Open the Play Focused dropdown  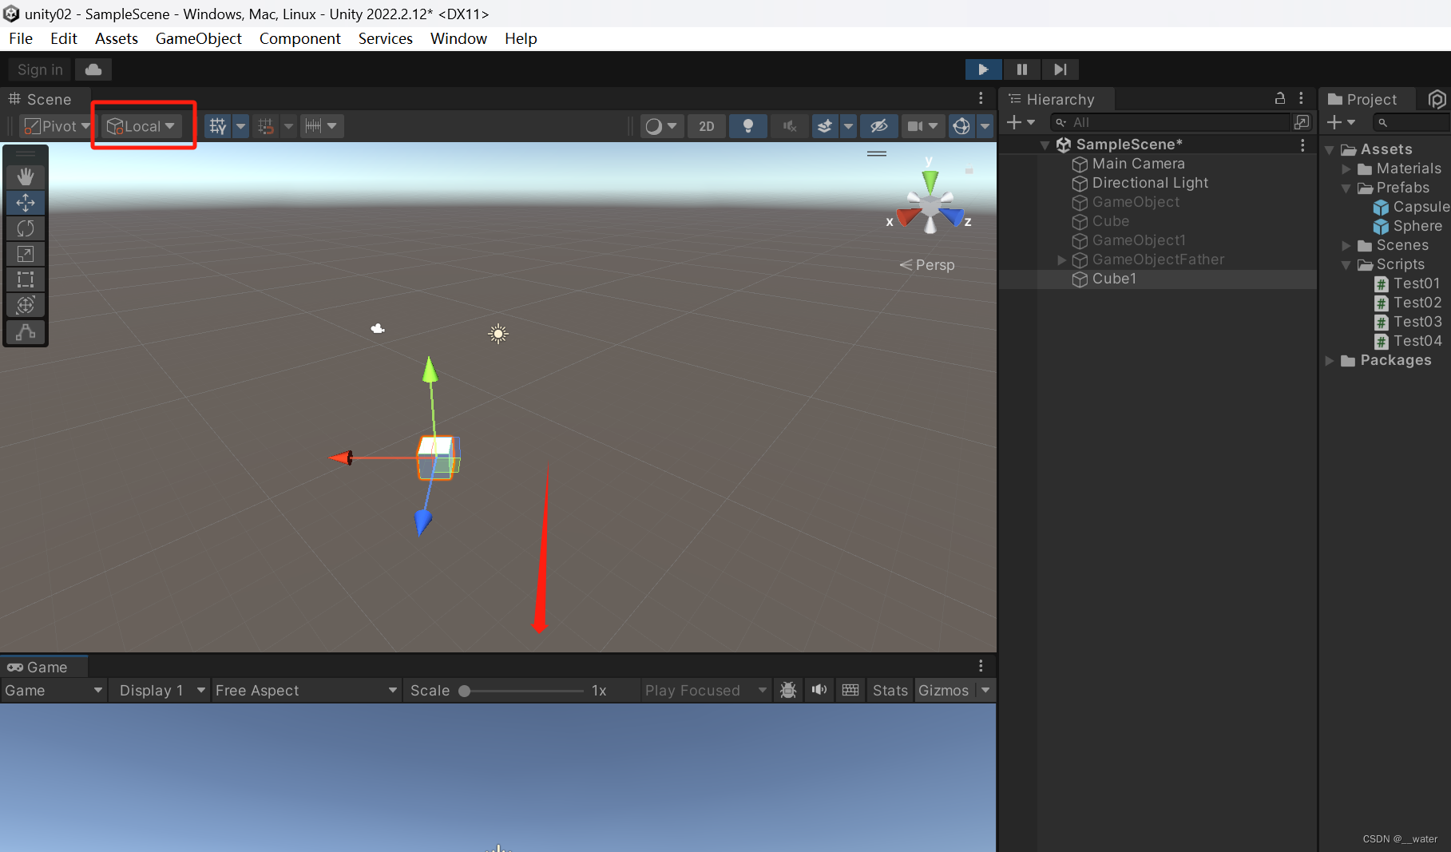pyautogui.click(x=706, y=691)
